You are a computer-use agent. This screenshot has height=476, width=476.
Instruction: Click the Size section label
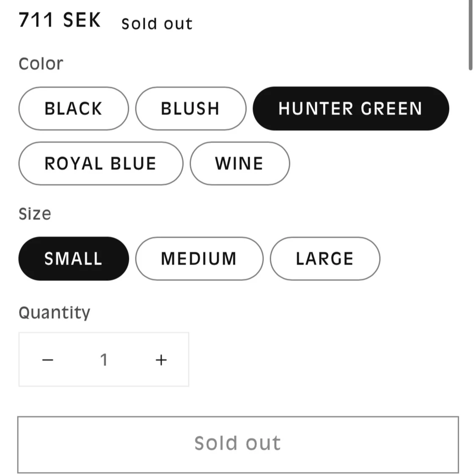(x=35, y=214)
